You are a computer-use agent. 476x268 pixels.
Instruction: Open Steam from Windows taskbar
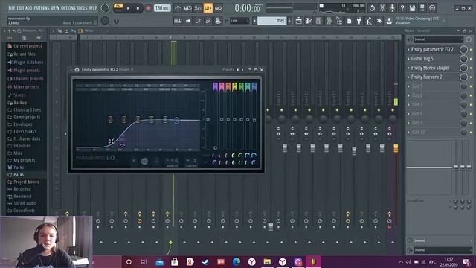[x=205, y=261]
